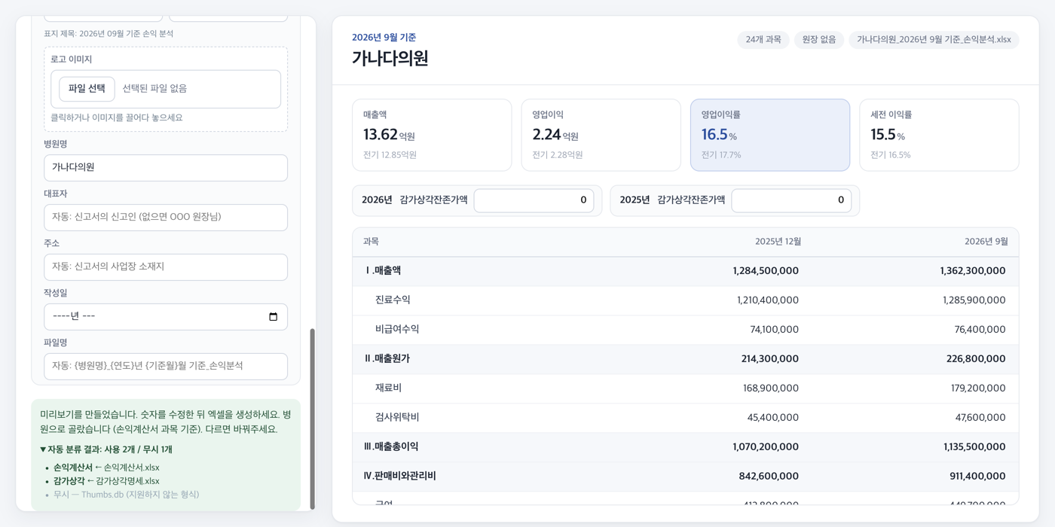Focus the 병원명 input containing 가나다의원
This screenshot has height=527, width=1055.
(x=166, y=168)
